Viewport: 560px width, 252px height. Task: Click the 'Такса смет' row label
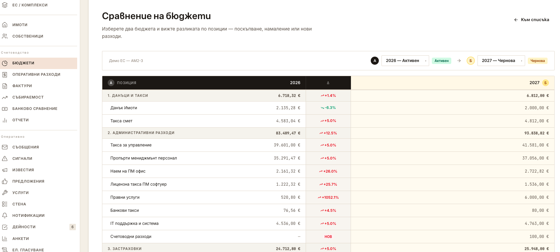[x=121, y=121]
